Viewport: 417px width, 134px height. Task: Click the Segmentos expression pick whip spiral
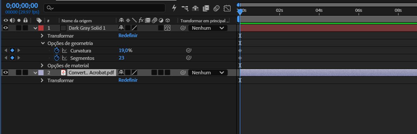[188, 58]
